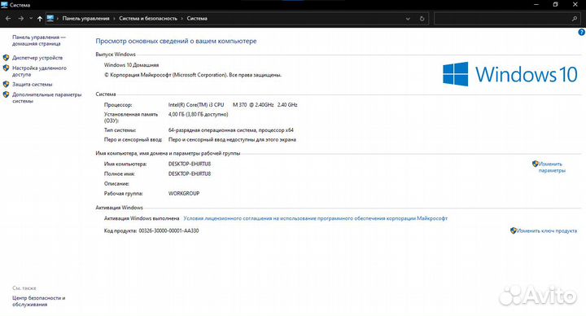586x316 pixels.
Task: Click shield icon beside 'Диспетчер устройств'
Action: coord(6,58)
